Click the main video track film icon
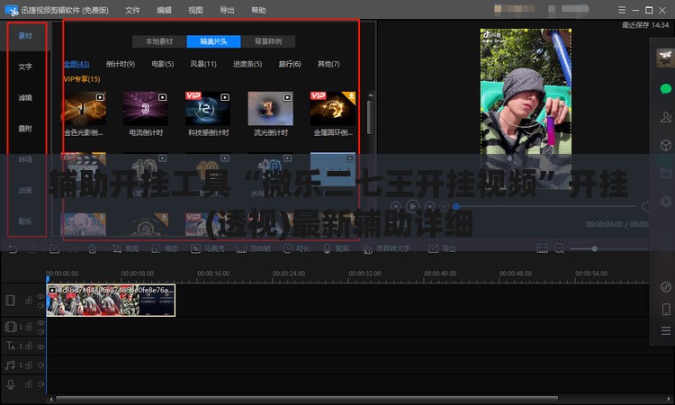 (x=10, y=301)
